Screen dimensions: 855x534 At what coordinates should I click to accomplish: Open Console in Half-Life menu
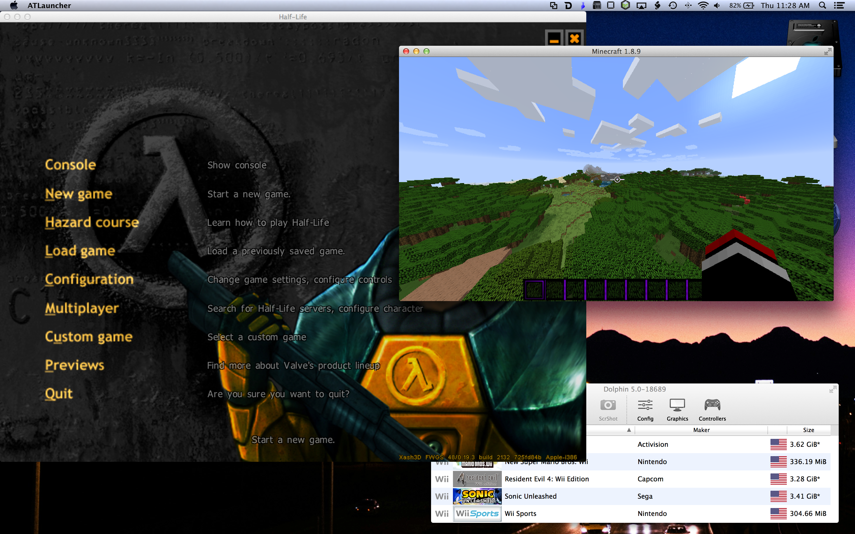click(70, 165)
